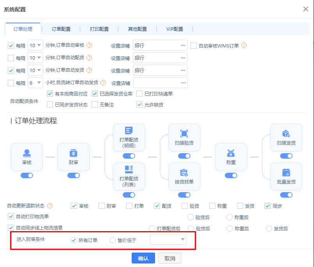Enable the 订单自动配货 checkbox
The width and height of the screenshot is (314, 267).
pos(11,58)
